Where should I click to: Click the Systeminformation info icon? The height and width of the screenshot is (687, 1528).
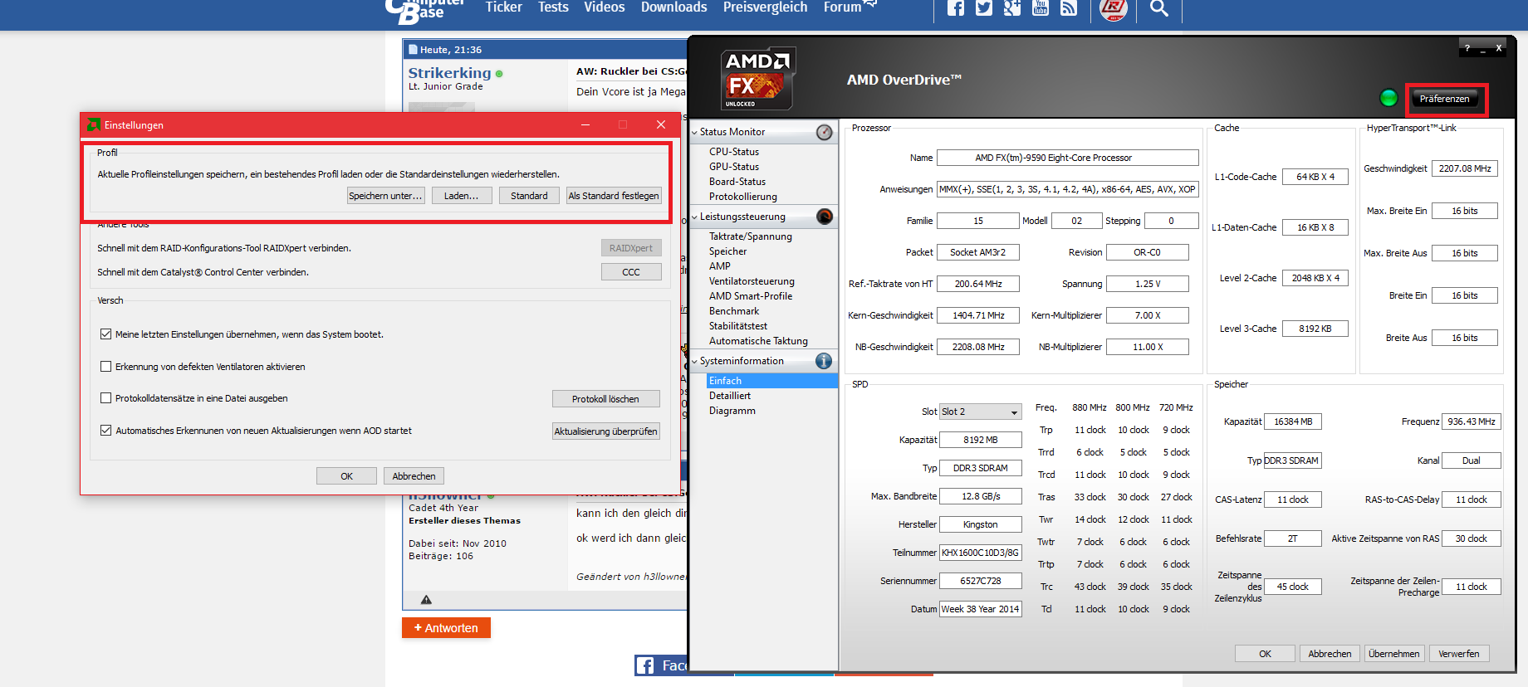tap(824, 361)
